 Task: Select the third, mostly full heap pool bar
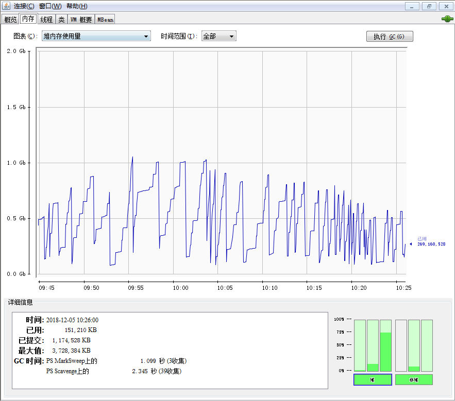click(x=385, y=345)
